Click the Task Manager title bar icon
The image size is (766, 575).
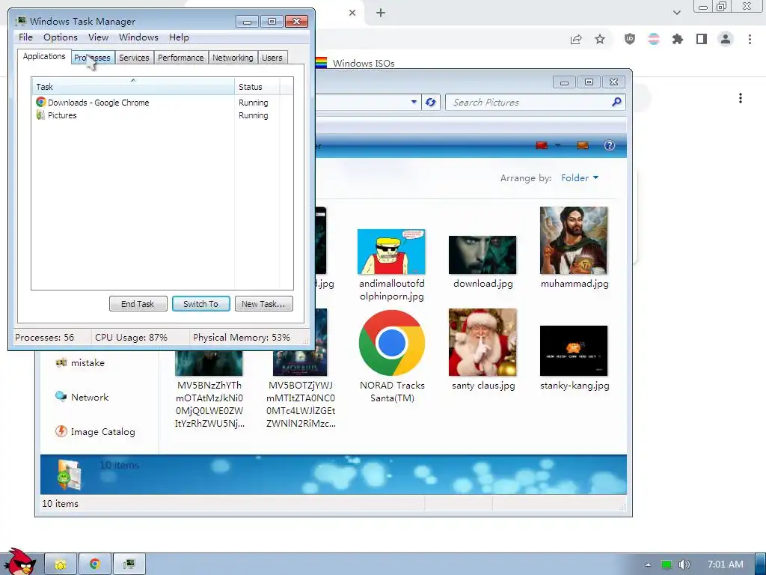pyautogui.click(x=20, y=21)
